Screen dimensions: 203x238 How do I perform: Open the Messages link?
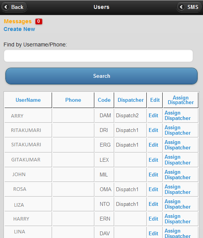pos(18,21)
